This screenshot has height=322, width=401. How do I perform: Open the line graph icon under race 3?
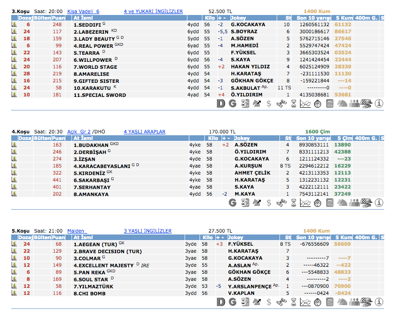click(305, 104)
